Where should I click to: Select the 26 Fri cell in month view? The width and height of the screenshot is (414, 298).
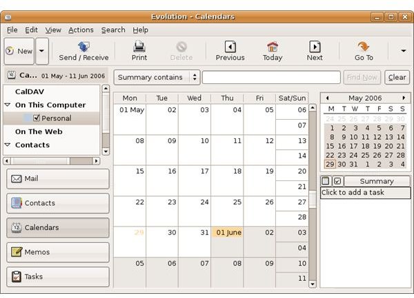pos(259,211)
